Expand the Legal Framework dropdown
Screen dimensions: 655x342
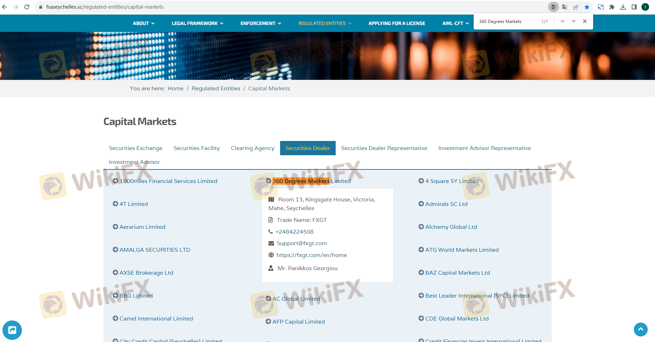coord(197,23)
